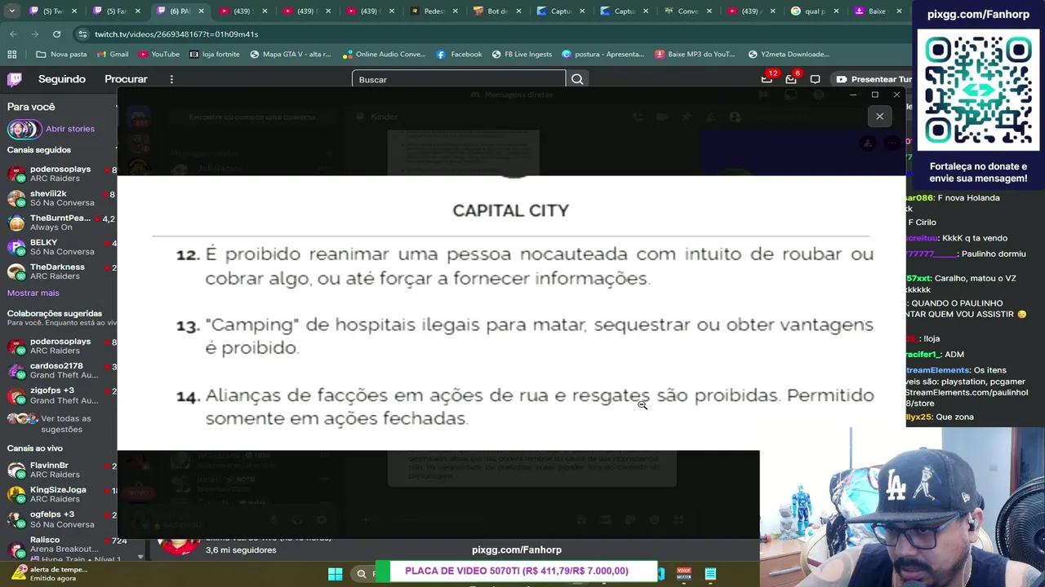
Task: Click the magnifier search button next to Buscar
Action: (x=577, y=79)
